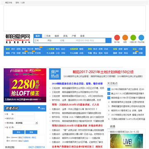
Task: Click the 注册 link at the top
Action: [23, 2]
